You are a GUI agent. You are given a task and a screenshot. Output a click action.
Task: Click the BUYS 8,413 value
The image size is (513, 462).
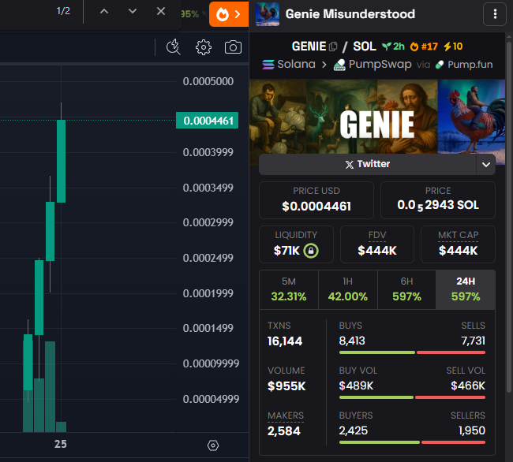tap(352, 341)
